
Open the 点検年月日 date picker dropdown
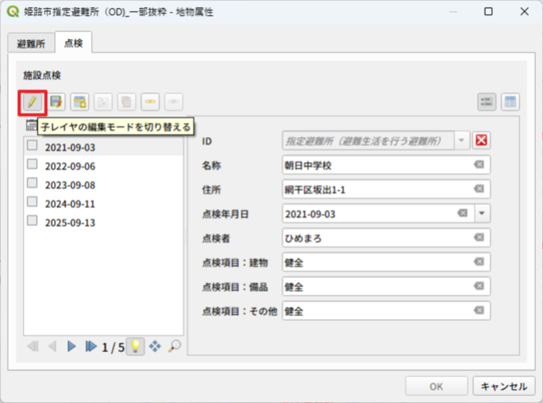pyautogui.click(x=482, y=213)
